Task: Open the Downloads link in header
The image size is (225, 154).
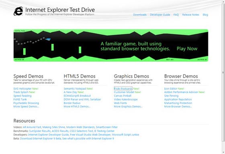Action: click(140, 14)
